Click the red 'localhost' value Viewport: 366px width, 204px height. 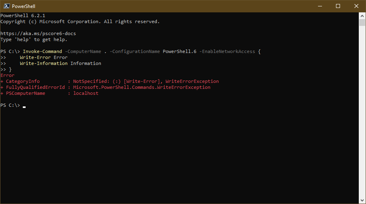click(86, 93)
